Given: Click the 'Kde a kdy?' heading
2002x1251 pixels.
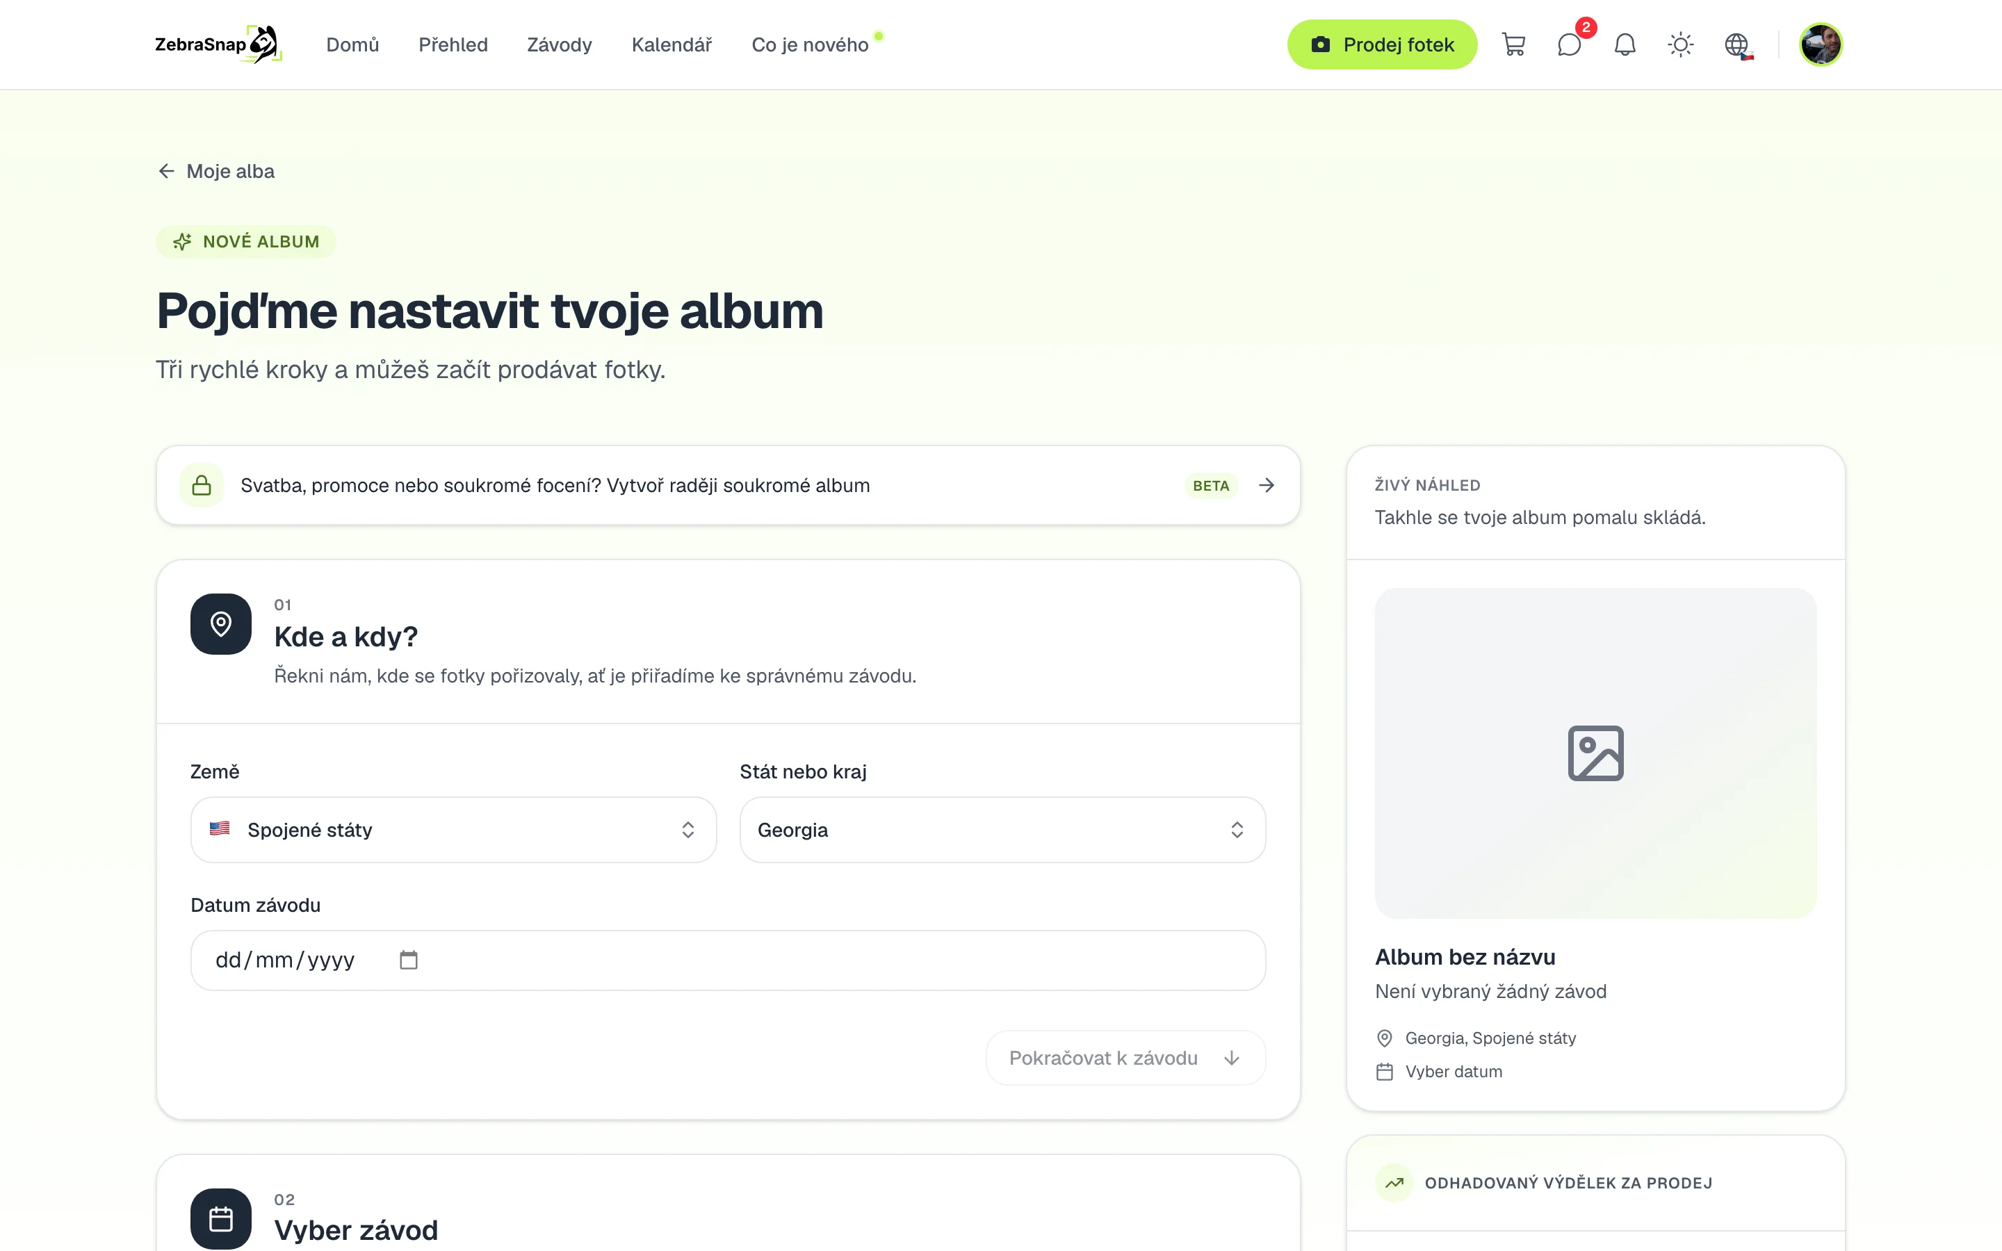Looking at the screenshot, I should (x=345, y=636).
